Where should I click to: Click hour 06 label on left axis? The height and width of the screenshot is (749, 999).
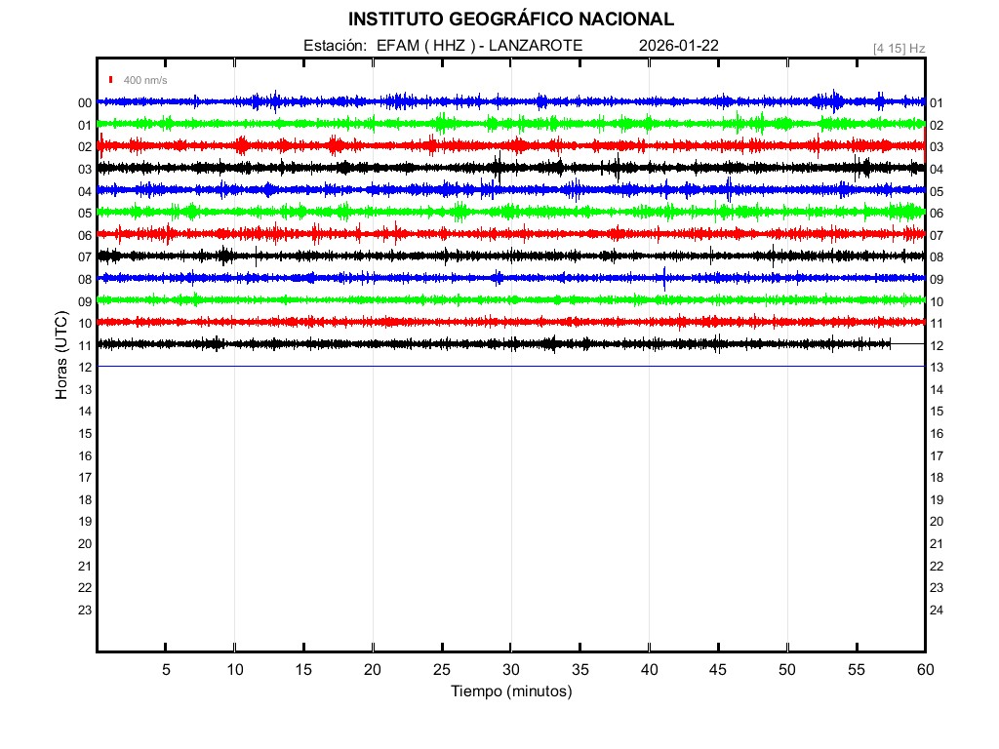85,235
